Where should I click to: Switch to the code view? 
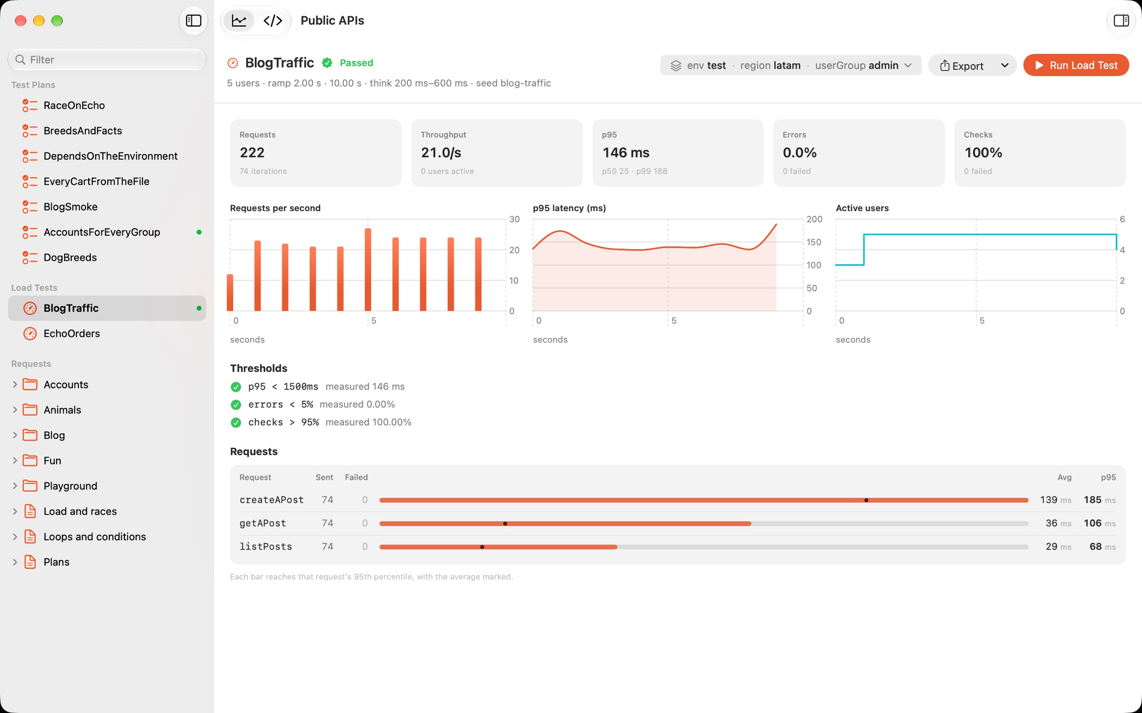[x=273, y=20]
